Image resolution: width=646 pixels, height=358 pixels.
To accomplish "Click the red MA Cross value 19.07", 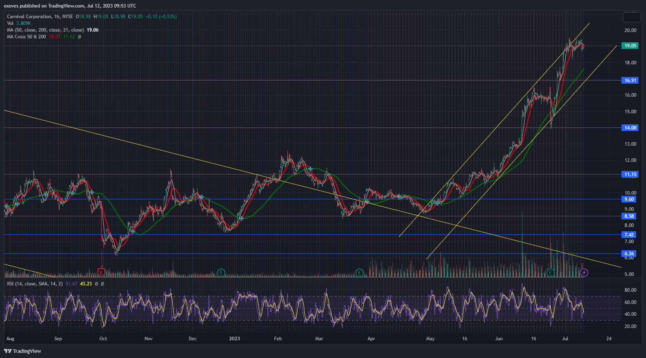I will tap(55, 37).
